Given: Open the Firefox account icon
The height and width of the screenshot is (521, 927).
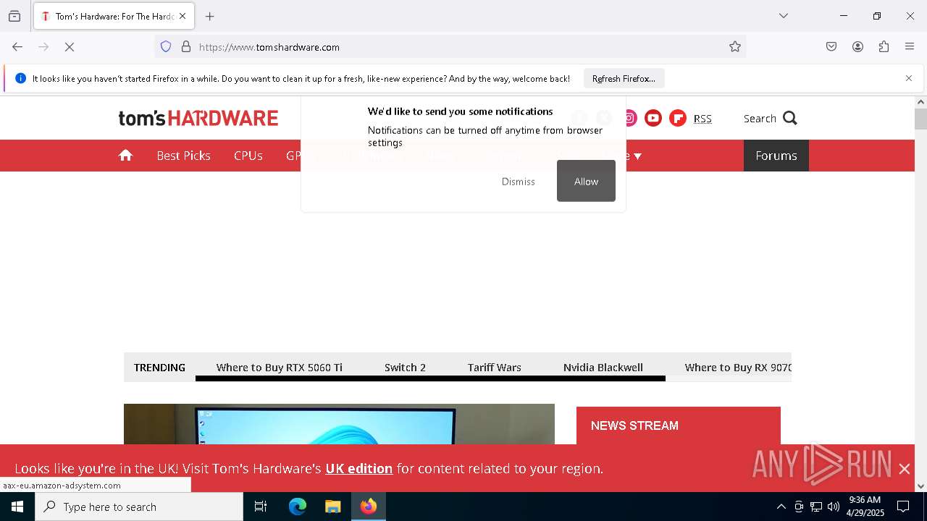Looking at the screenshot, I should 857,47.
